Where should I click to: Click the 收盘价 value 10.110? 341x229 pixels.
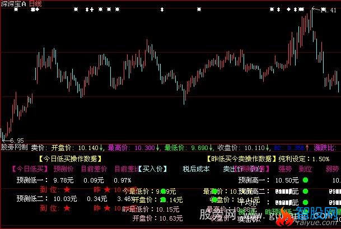click(x=255, y=148)
